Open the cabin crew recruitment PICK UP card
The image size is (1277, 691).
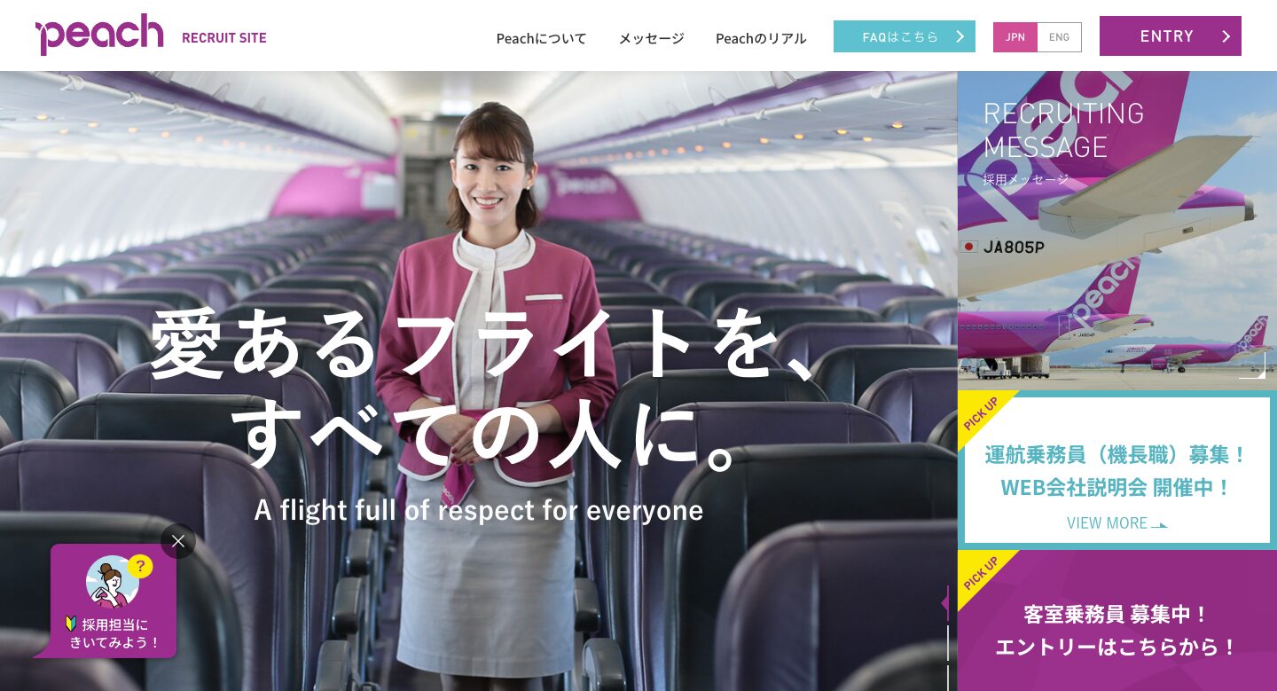coord(1117,621)
